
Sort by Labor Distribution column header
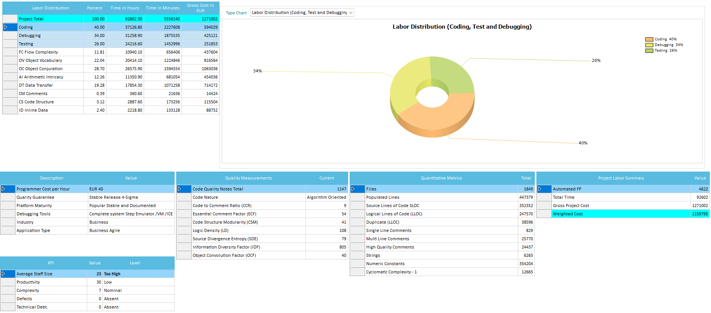(x=50, y=8)
